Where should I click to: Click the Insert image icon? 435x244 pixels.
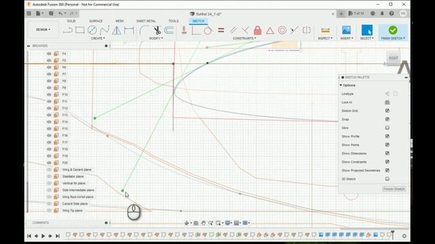[346, 30]
